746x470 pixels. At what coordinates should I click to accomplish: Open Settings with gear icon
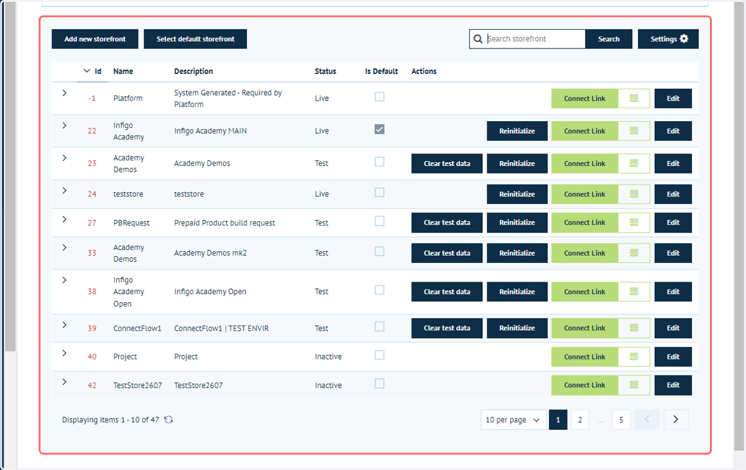(x=668, y=39)
